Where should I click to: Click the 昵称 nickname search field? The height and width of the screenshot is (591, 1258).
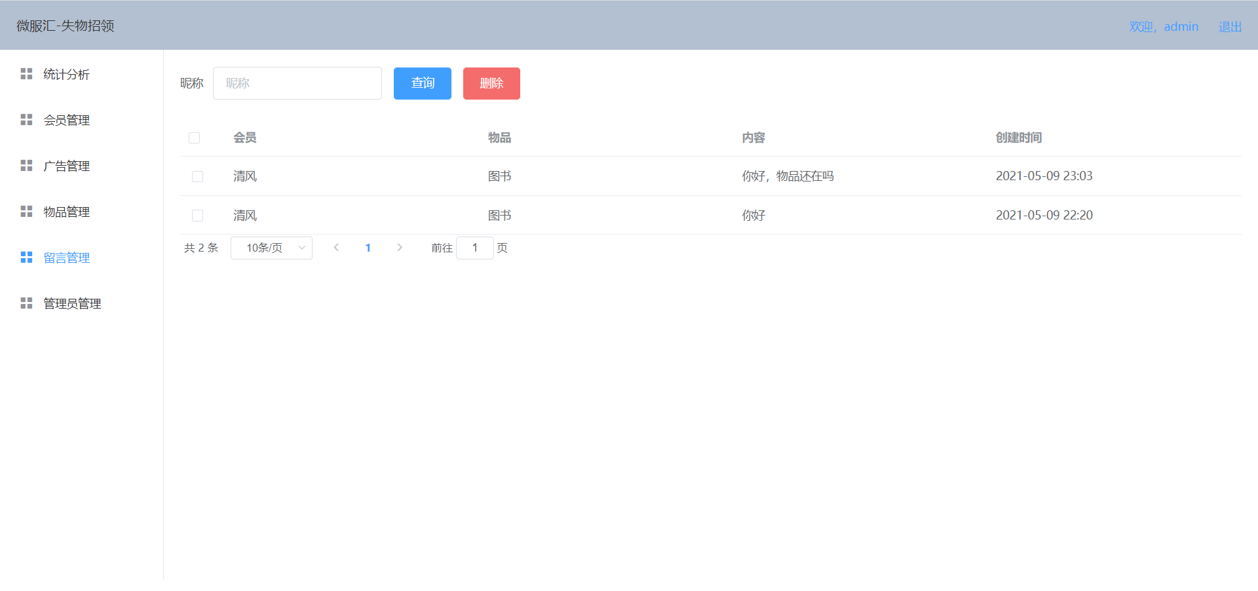(297, 83)
